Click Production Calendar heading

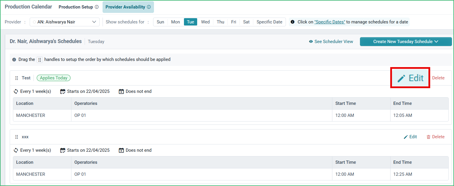pos(29,7)
